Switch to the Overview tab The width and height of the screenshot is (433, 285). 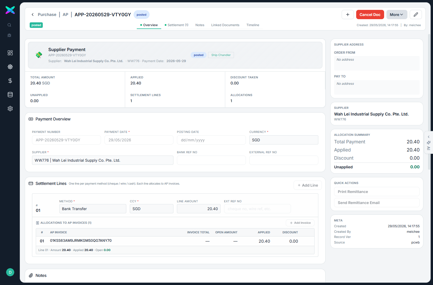[149, 25]
